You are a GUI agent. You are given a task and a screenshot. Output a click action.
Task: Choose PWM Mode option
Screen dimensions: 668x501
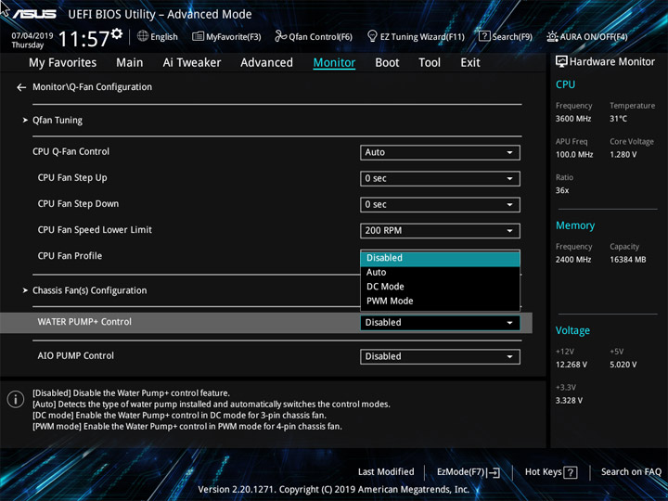pyautogui.click(x=440, y=302)
